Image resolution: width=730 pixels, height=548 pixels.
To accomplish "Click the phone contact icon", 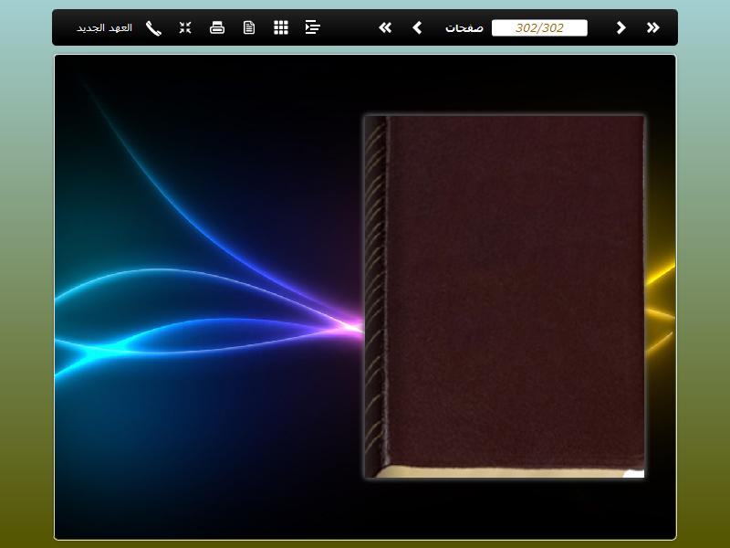I will point(153,27).
